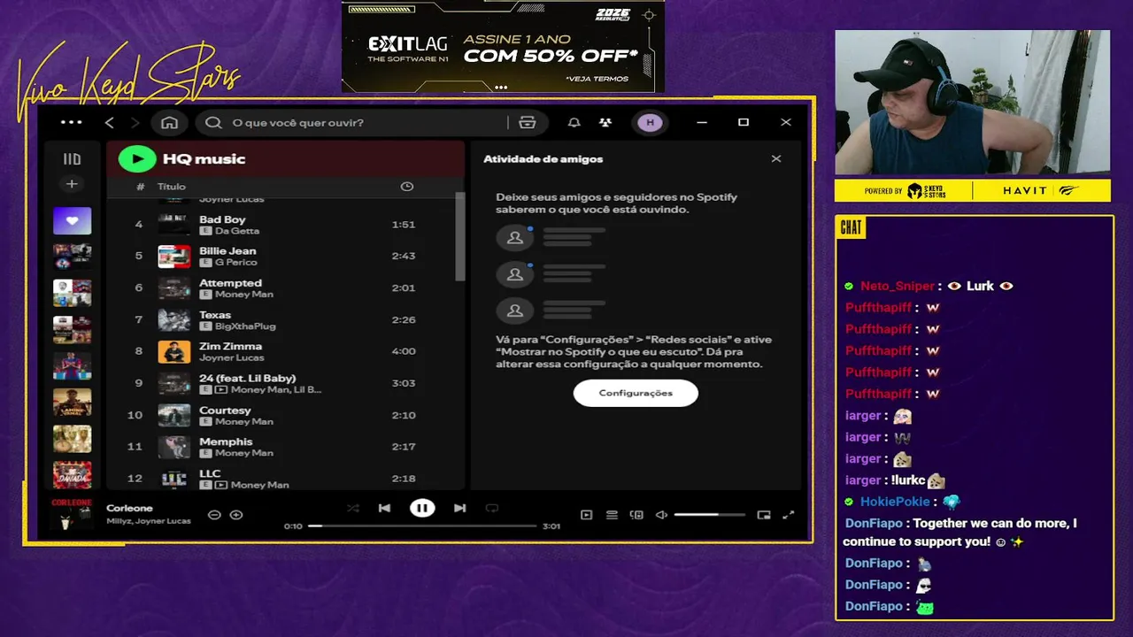1133x637 pixels.
Task: Open artist link 'BigXthaPlug'
Action: pyautogui.click(x=245, y=326)
